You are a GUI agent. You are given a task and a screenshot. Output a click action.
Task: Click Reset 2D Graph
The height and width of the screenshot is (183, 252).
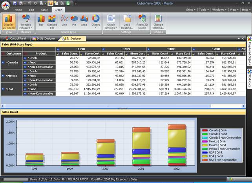(142, 22)
